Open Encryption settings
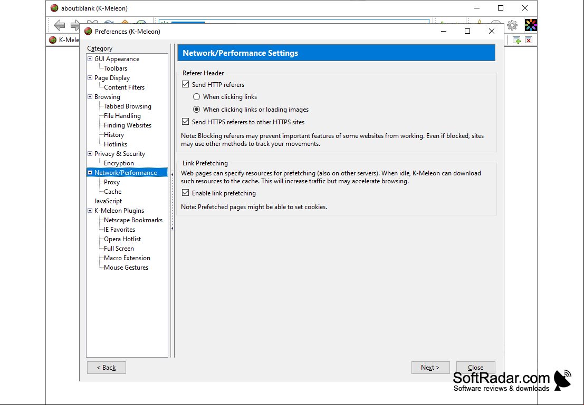Image resolution: width=584 pixels, height=405 pixels. (x=119, y=163)
